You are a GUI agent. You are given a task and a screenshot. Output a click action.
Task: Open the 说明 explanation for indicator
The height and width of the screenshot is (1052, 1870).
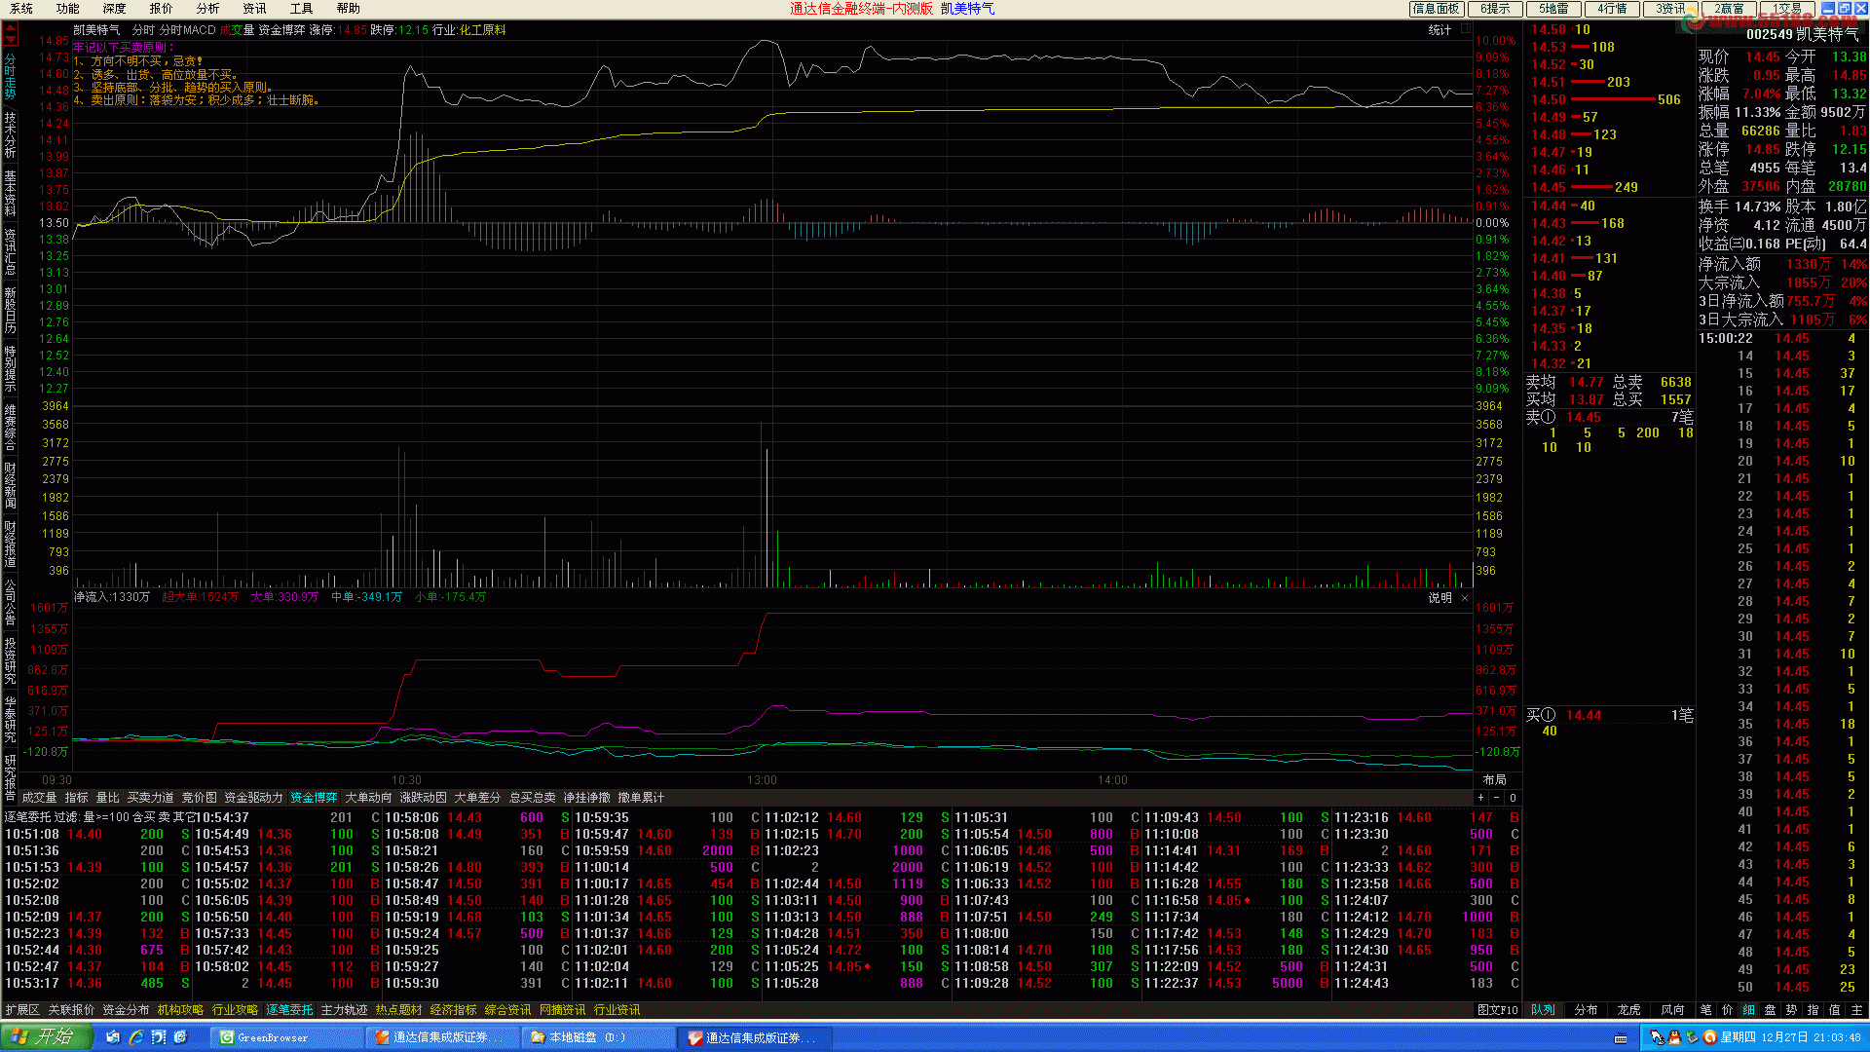pos(1440,598)
